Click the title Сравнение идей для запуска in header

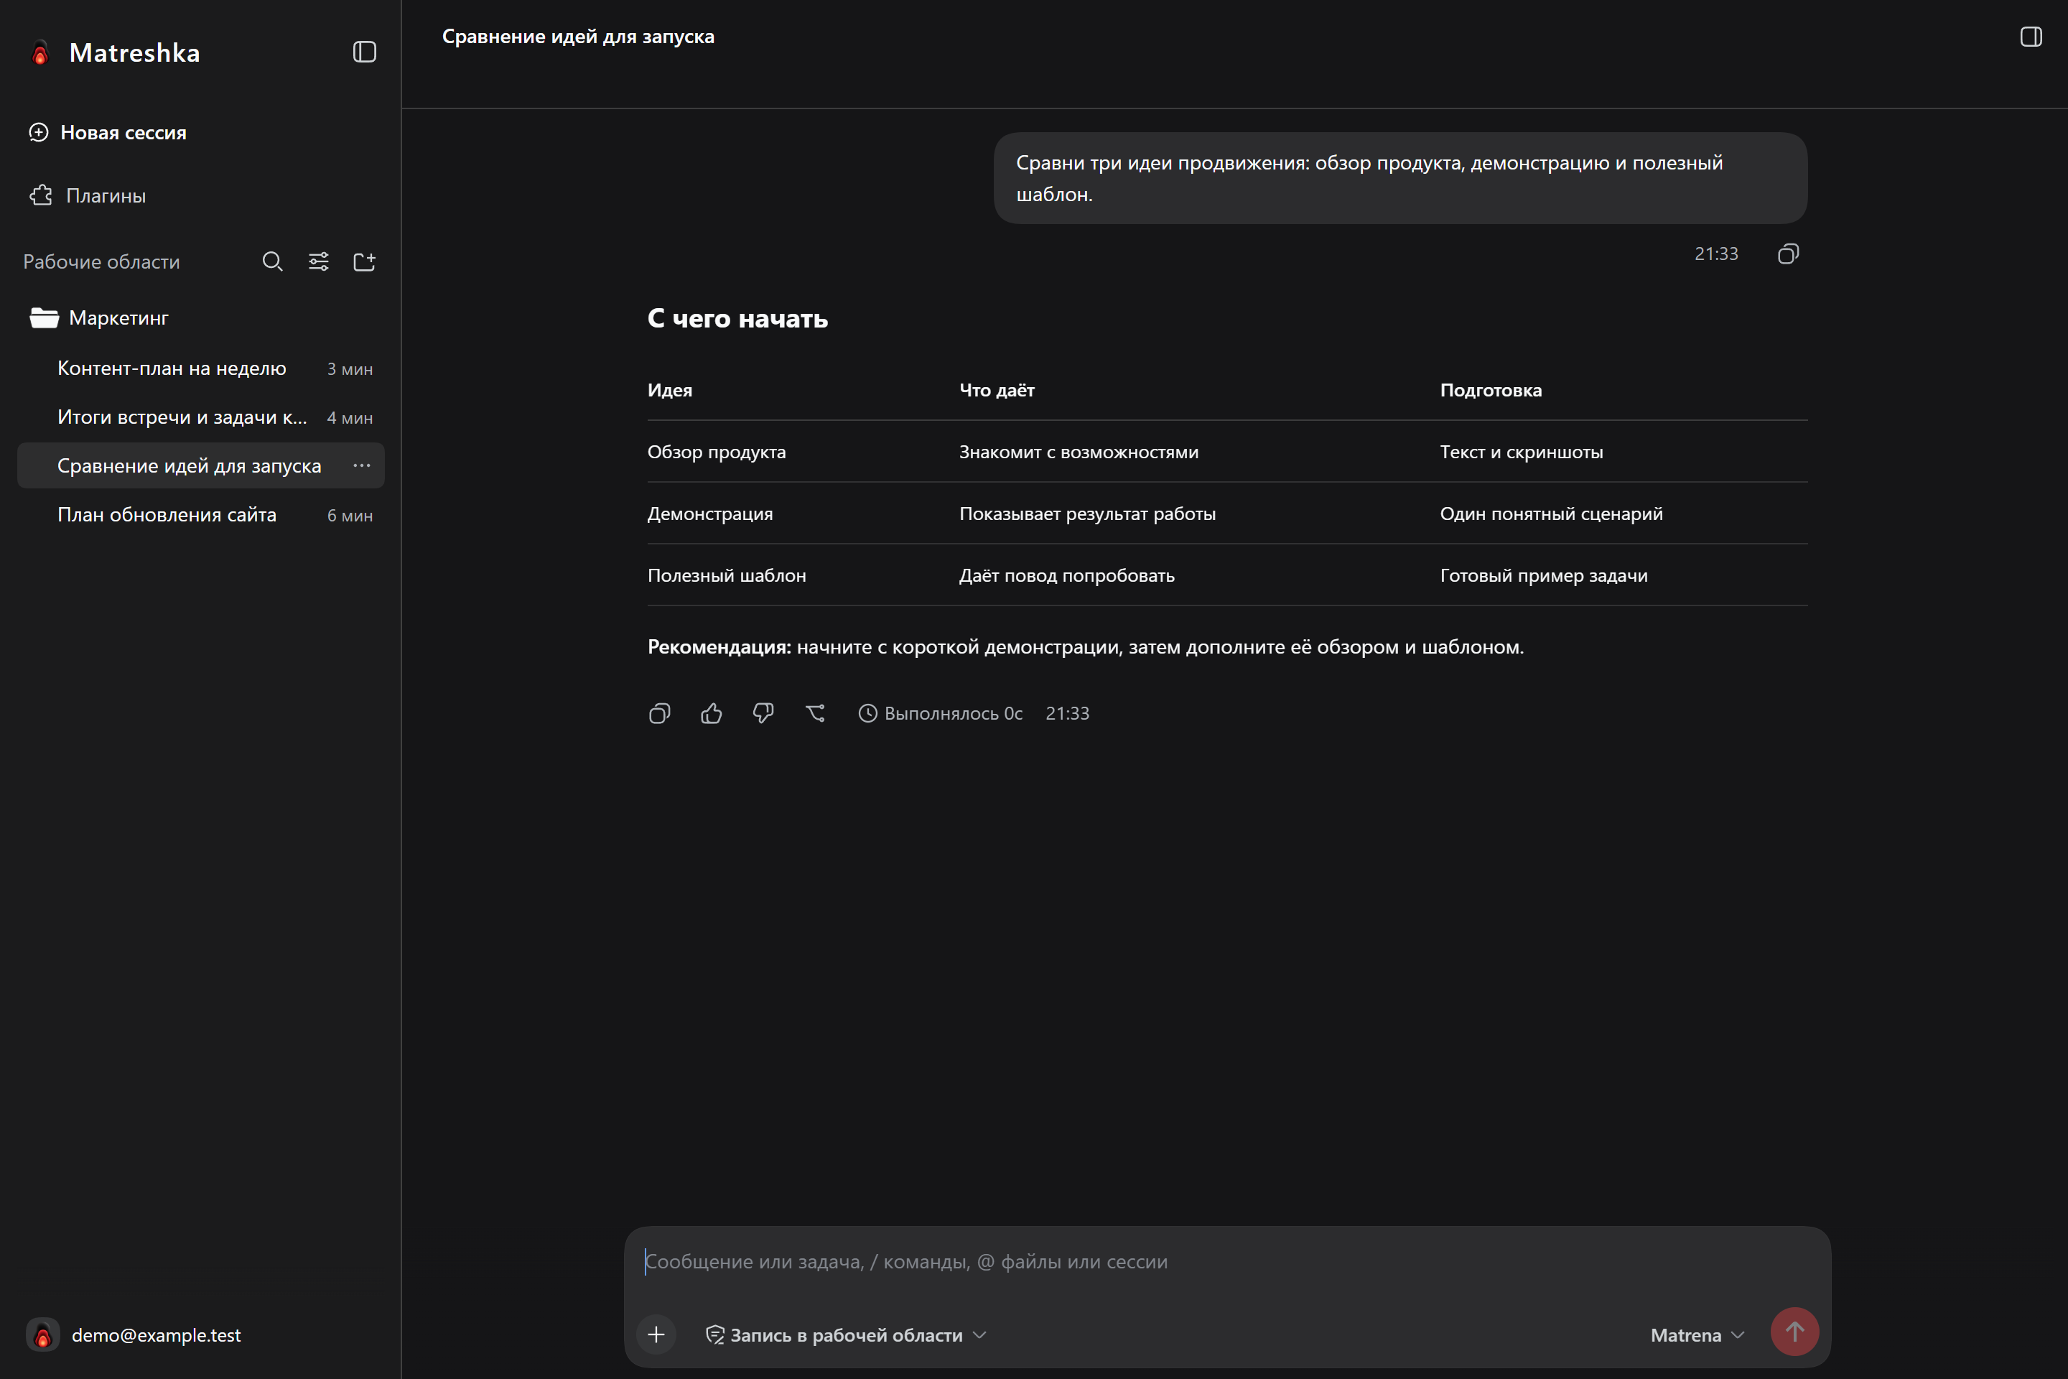577,37
